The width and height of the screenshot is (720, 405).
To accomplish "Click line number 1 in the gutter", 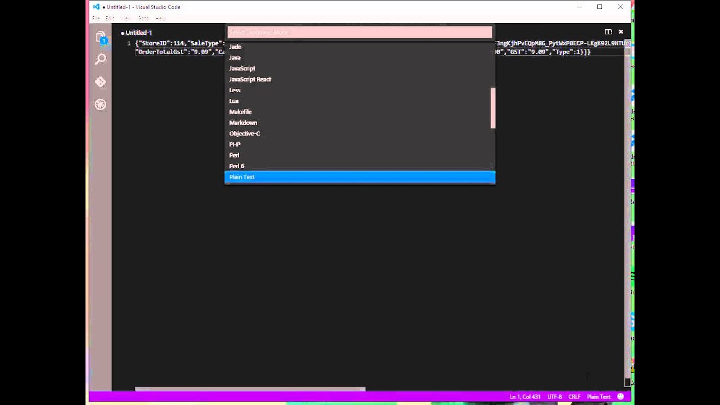I will coord(129,43).
